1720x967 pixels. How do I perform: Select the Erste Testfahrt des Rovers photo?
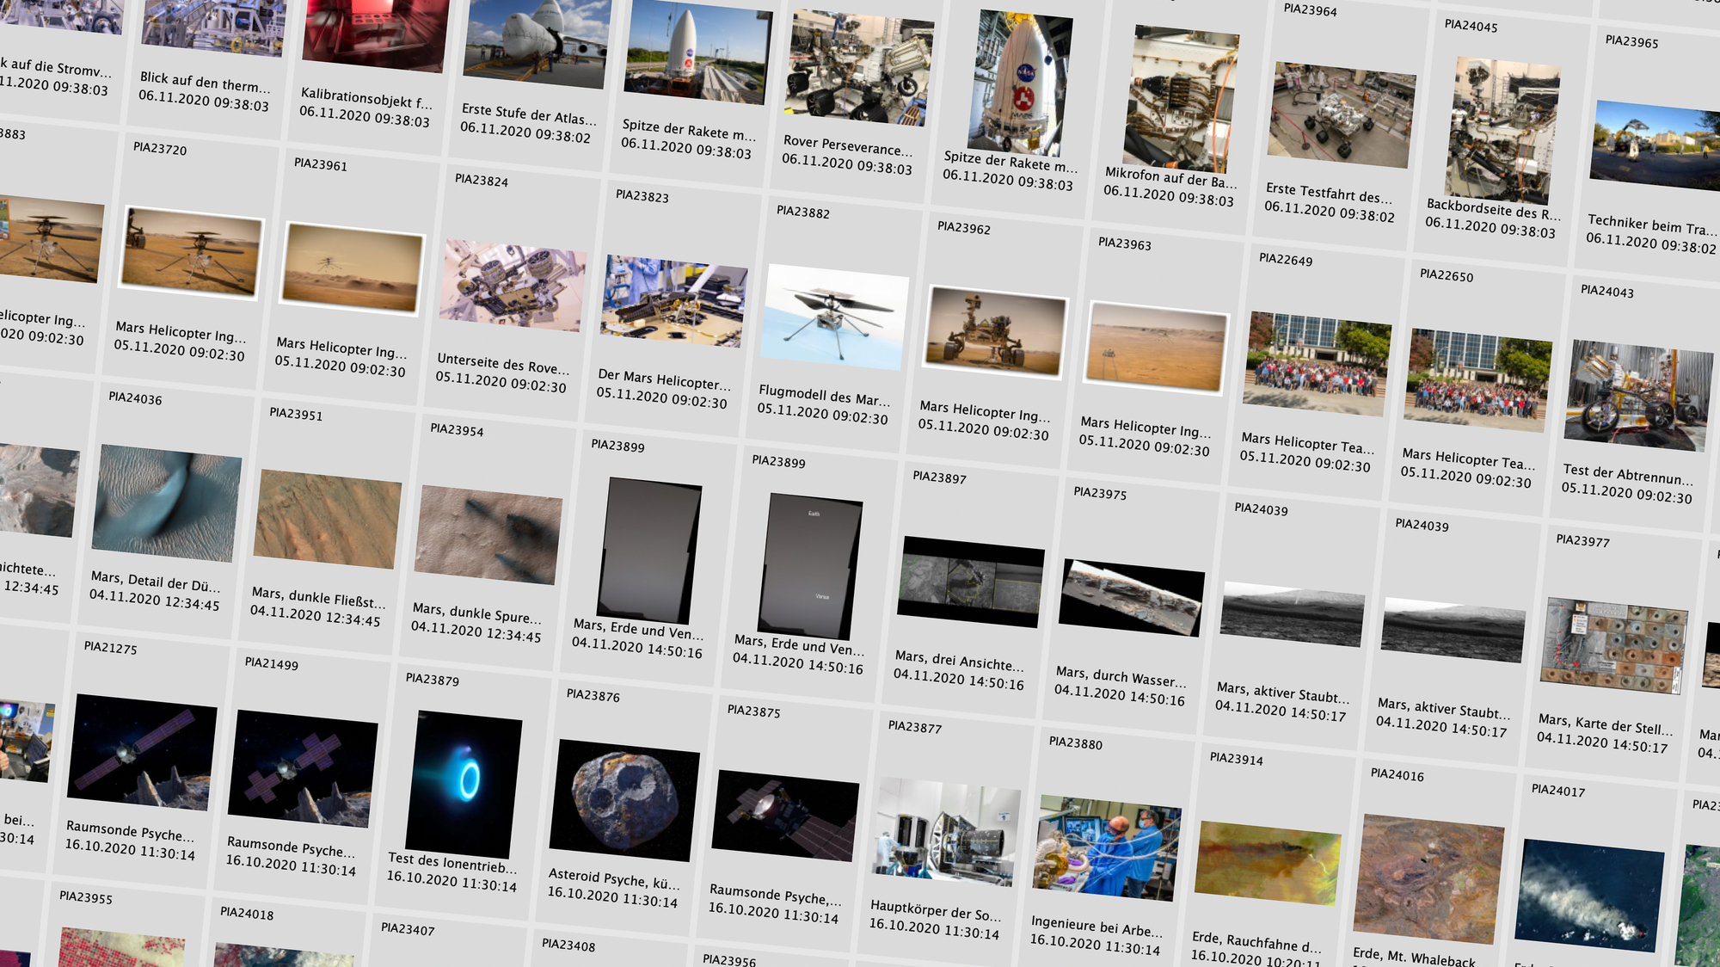click(x=1341, y=114)
